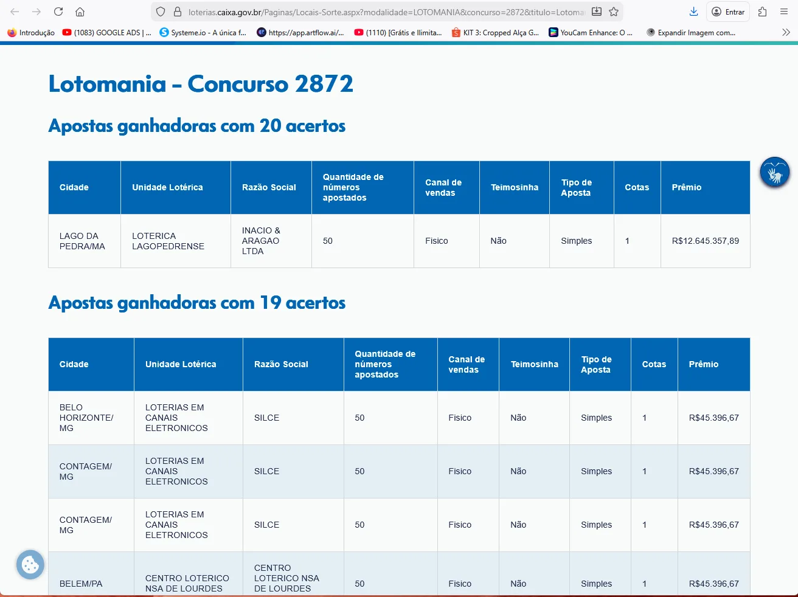Click the browser back arrow

tap(15, 12)
